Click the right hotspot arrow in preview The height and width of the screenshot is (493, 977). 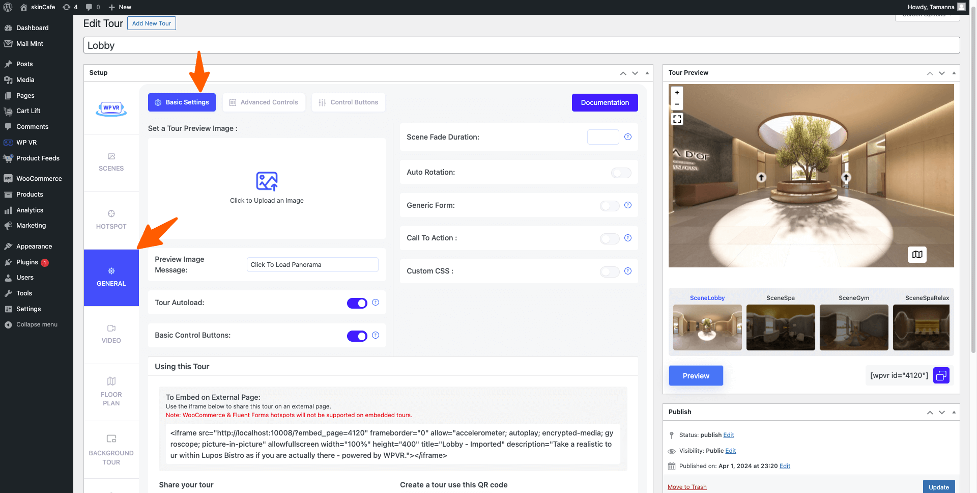(846, 177)
